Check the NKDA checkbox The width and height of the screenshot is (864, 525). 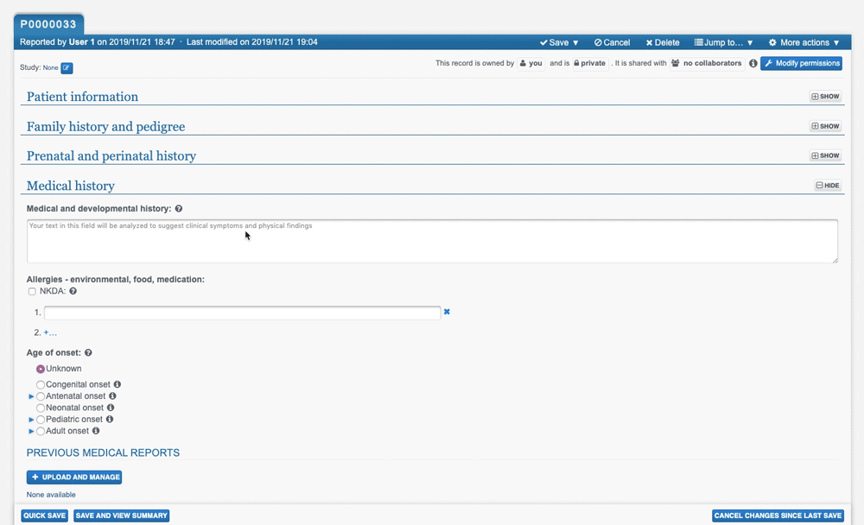tap(32, 291)
